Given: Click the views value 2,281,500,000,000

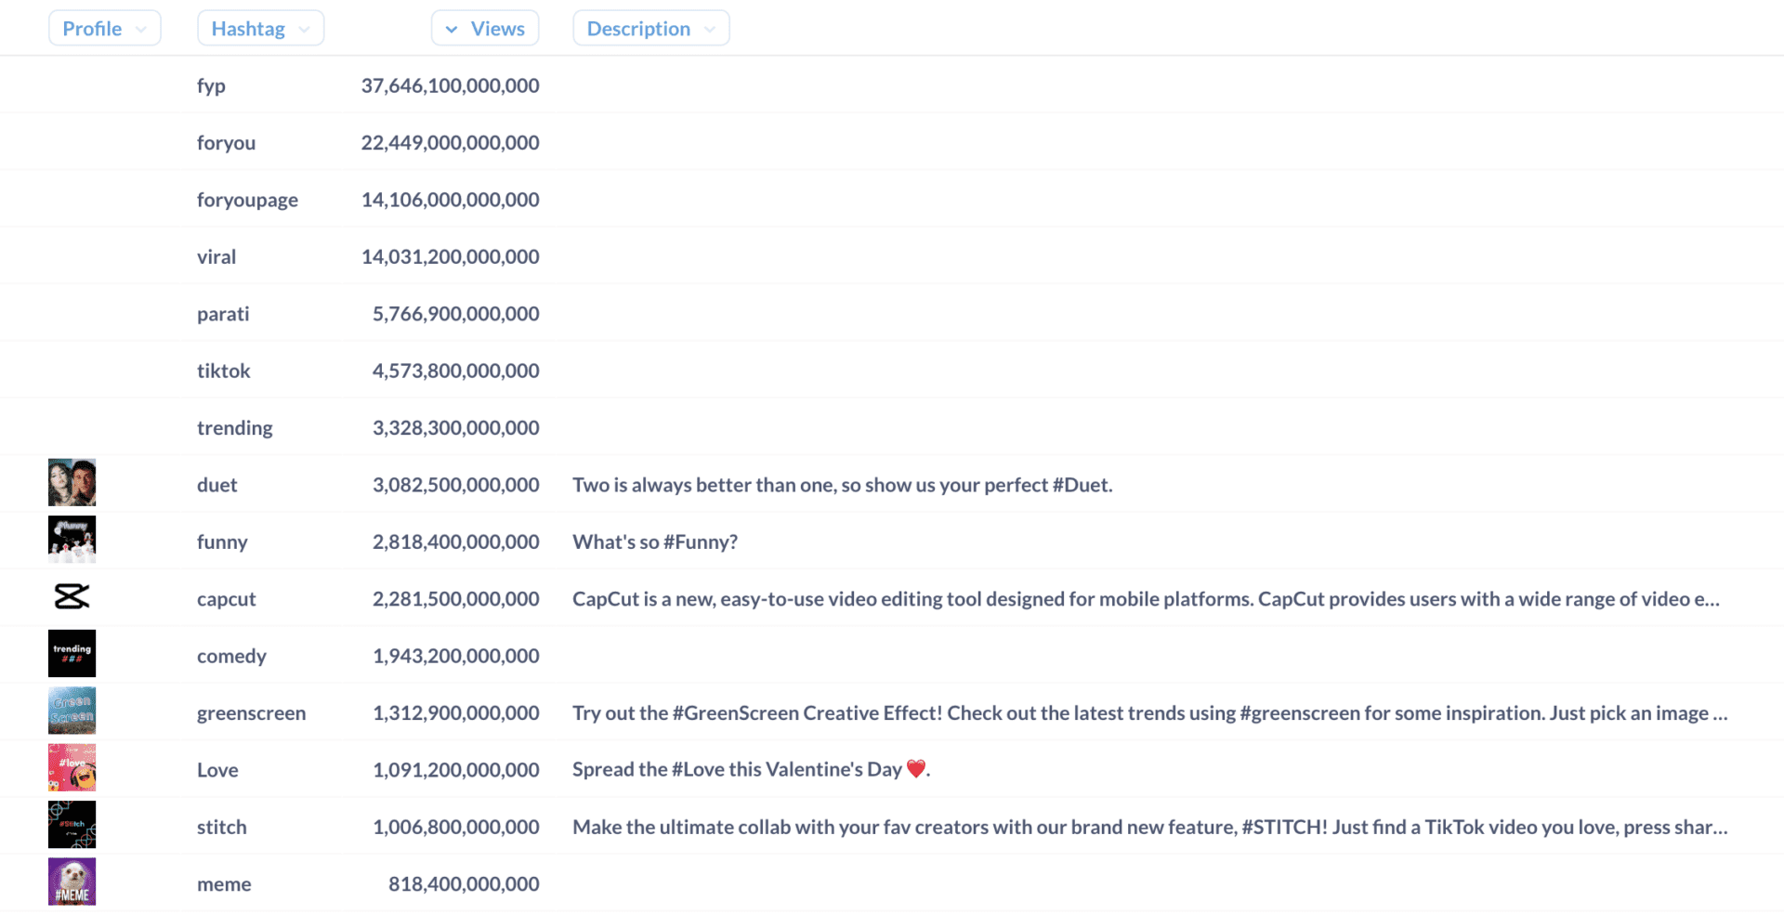Looking at the screenshot, I should click(x=456, y=599).
